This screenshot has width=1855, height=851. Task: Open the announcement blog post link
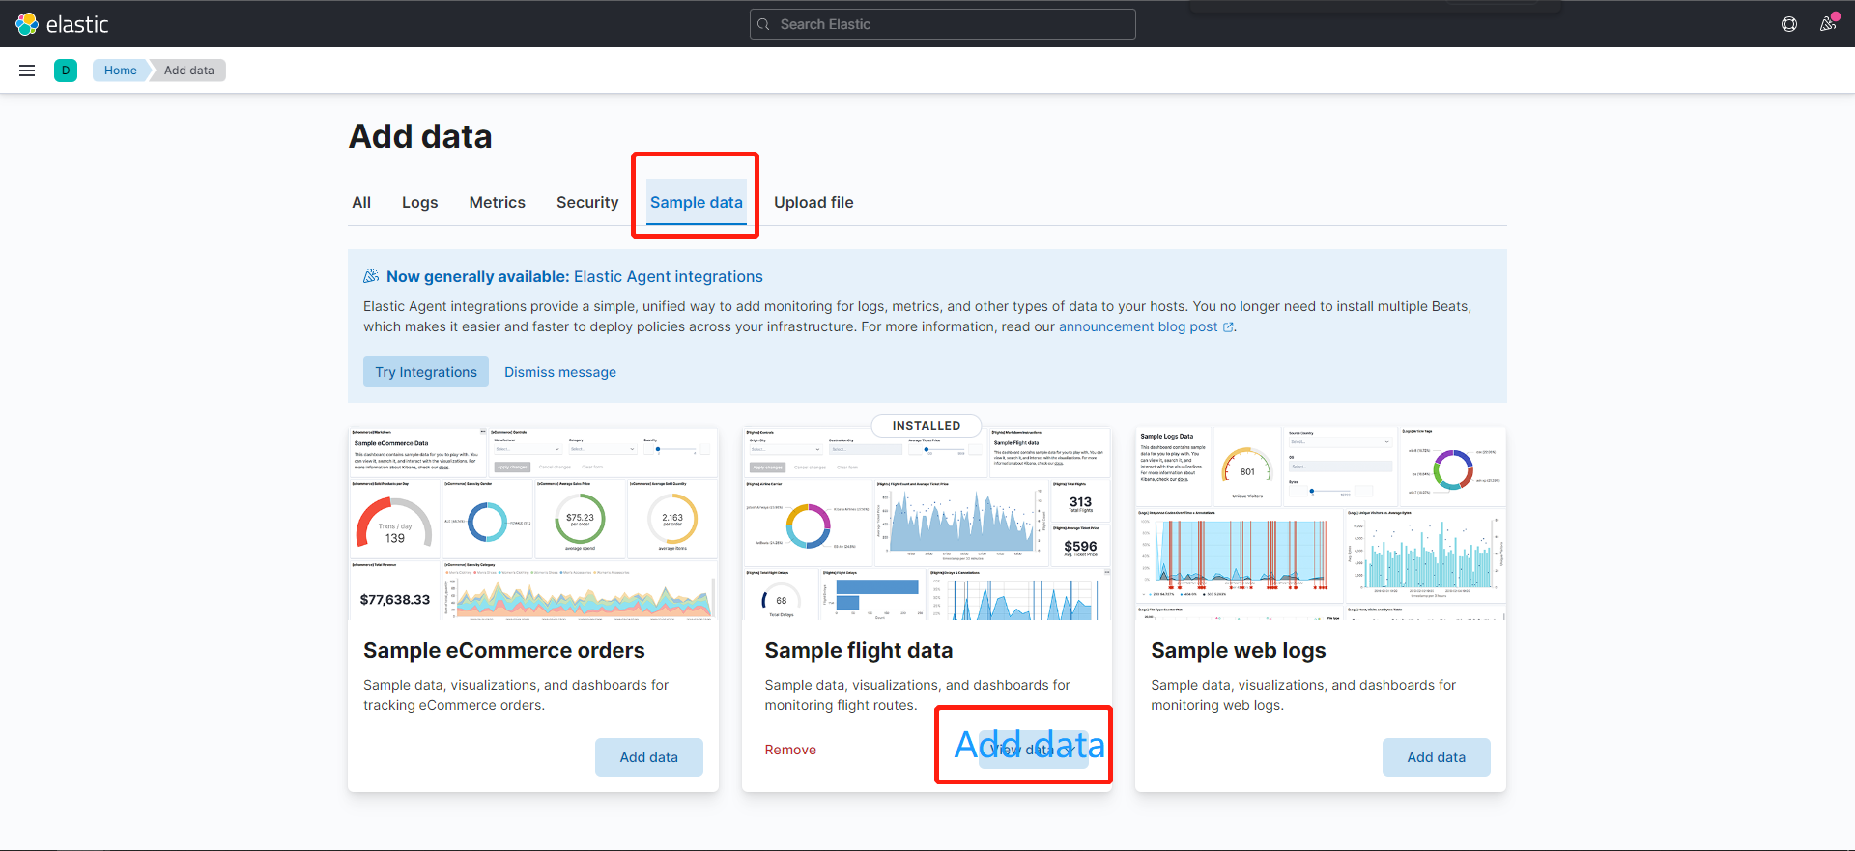[x=1138, y=326]
